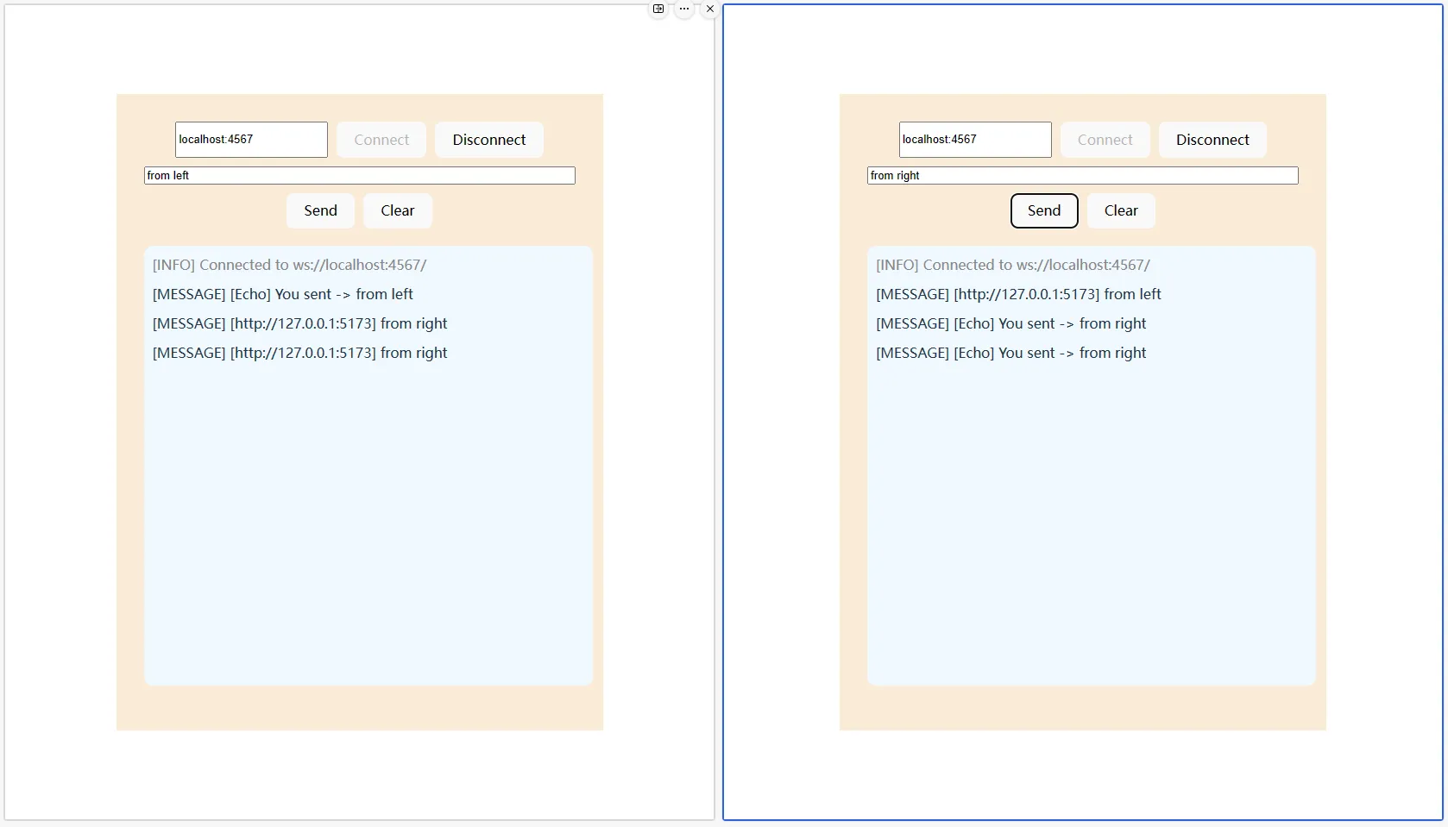
Task: Focus the message box containing 'from right'
Action: (1082, 176)
